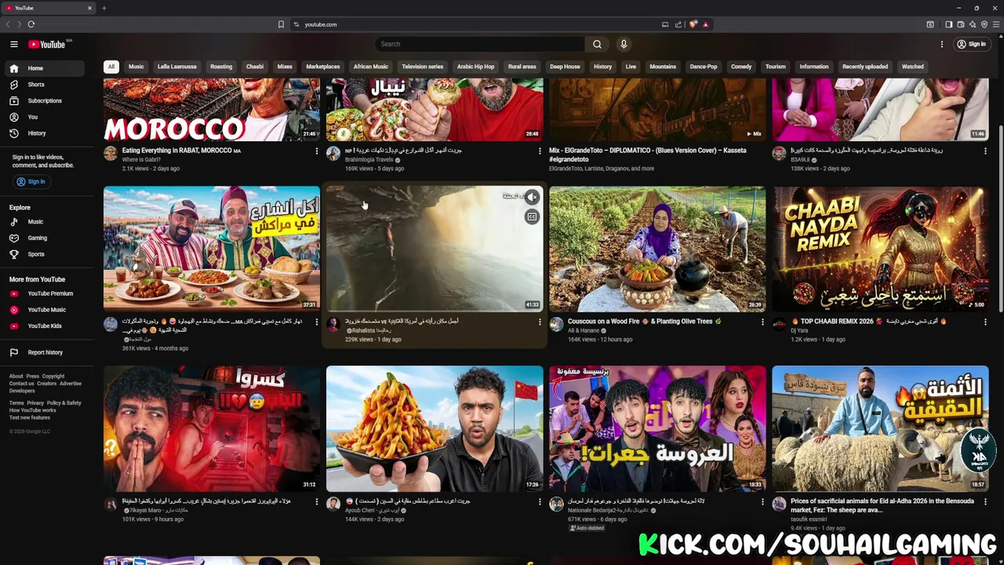Open the Copyright footer link
This screenshot has height=565, width=1004.
click(53, 377)
